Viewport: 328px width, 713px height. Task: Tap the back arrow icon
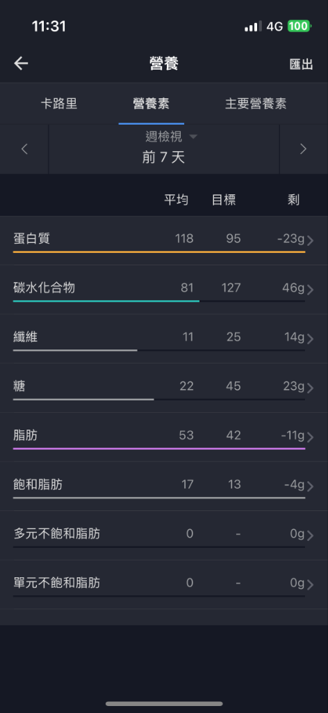pyautogui.click(x=21, y=63)
